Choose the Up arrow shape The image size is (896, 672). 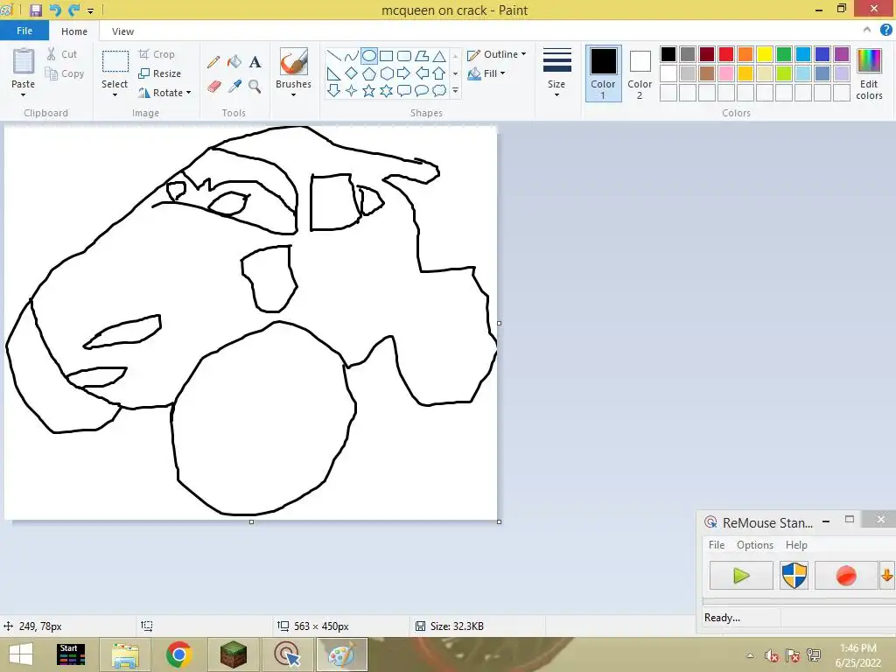point(439,73)
